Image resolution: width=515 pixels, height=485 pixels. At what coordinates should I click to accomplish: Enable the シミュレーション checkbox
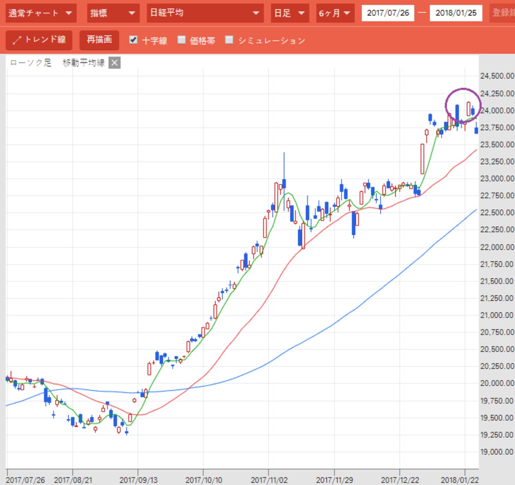click(229, 40)
